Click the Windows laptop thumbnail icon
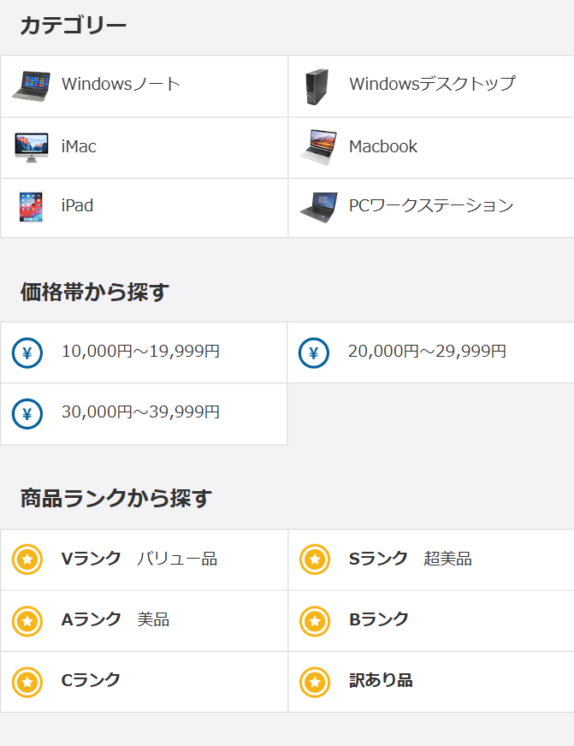 pyautogui.click(x=31, y=86)
